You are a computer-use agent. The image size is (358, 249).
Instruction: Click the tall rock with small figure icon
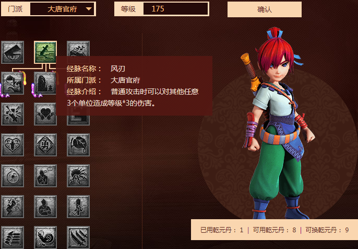[45, 83]
